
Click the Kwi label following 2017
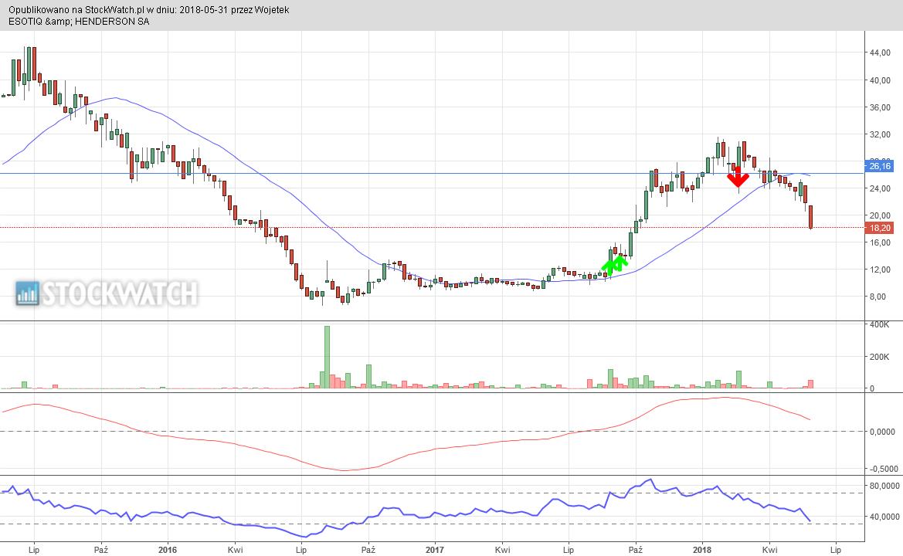tap(502, 550)
